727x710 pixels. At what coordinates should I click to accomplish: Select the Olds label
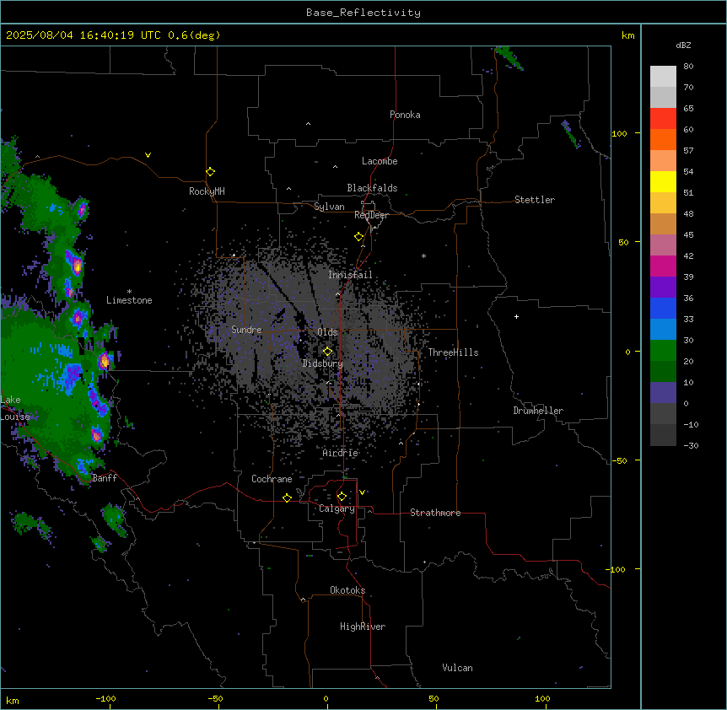pos(327,332)
